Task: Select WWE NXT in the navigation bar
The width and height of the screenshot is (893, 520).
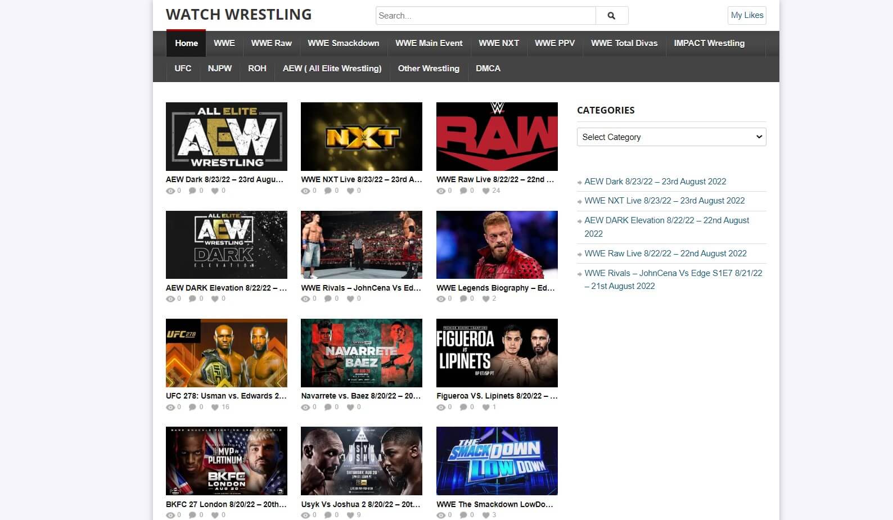Action: point(499,43)
